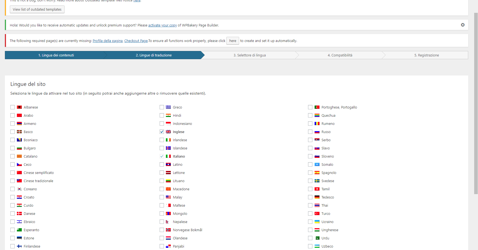Jump to step 4 Compatibilità

click(x=340, y=55)
